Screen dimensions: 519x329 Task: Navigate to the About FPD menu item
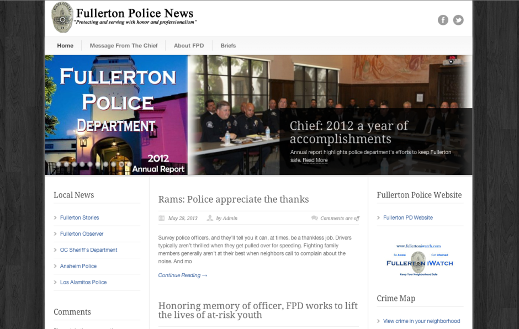[189, 46]
